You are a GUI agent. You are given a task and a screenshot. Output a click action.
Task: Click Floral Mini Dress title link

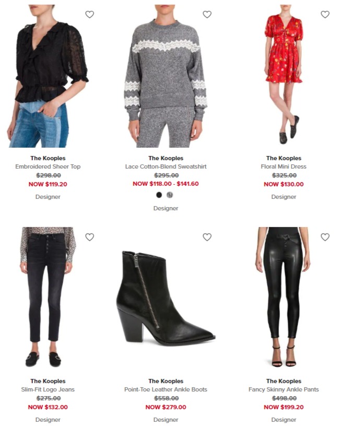(284, 167)
